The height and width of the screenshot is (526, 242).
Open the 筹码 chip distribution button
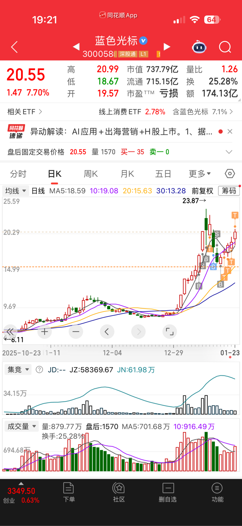(x=229, y=191)
